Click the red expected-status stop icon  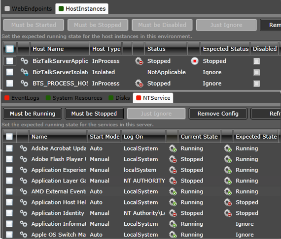tap(195, 61)
